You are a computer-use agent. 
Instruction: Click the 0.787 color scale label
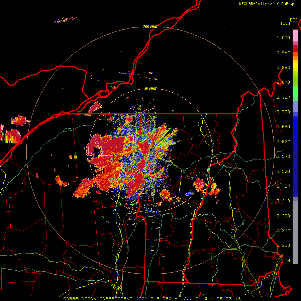[x=283, y=97]
